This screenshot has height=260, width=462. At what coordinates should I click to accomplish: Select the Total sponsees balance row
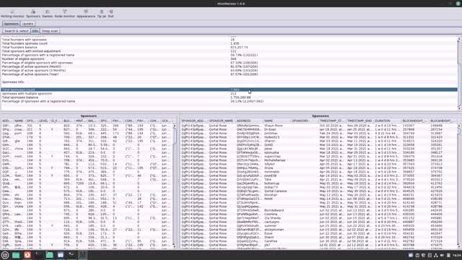coord(230,97)
